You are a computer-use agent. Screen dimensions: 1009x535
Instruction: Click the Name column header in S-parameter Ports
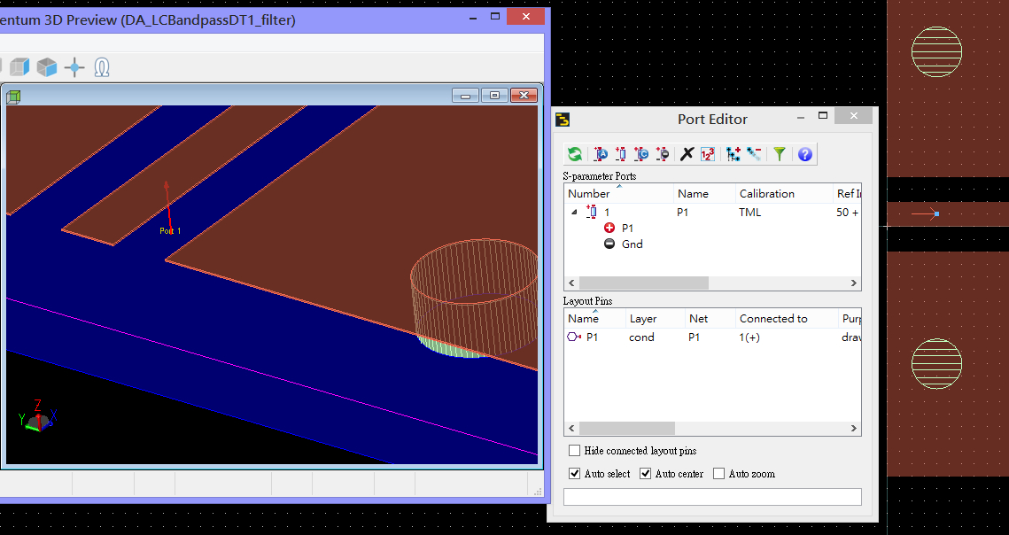pyautogui.click(x=704, y=193)
